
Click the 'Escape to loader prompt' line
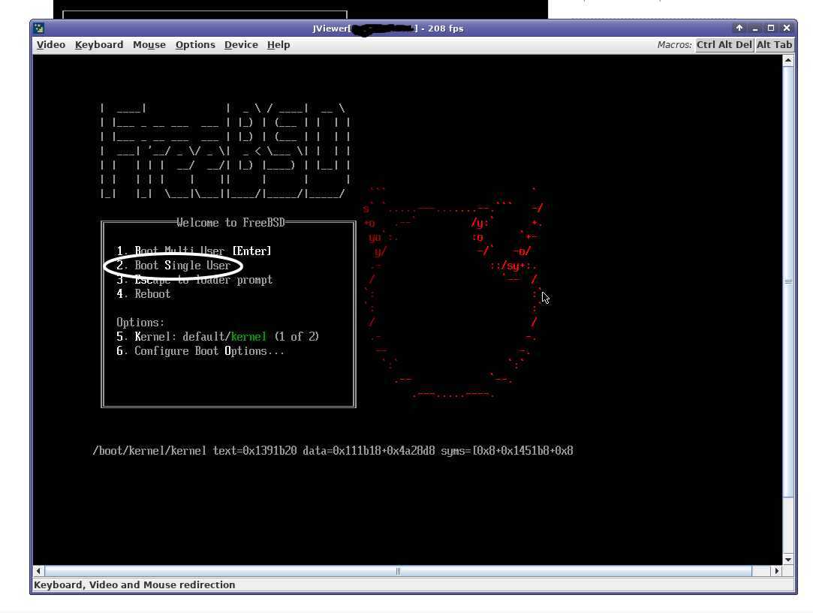click(x=194, y=280)
